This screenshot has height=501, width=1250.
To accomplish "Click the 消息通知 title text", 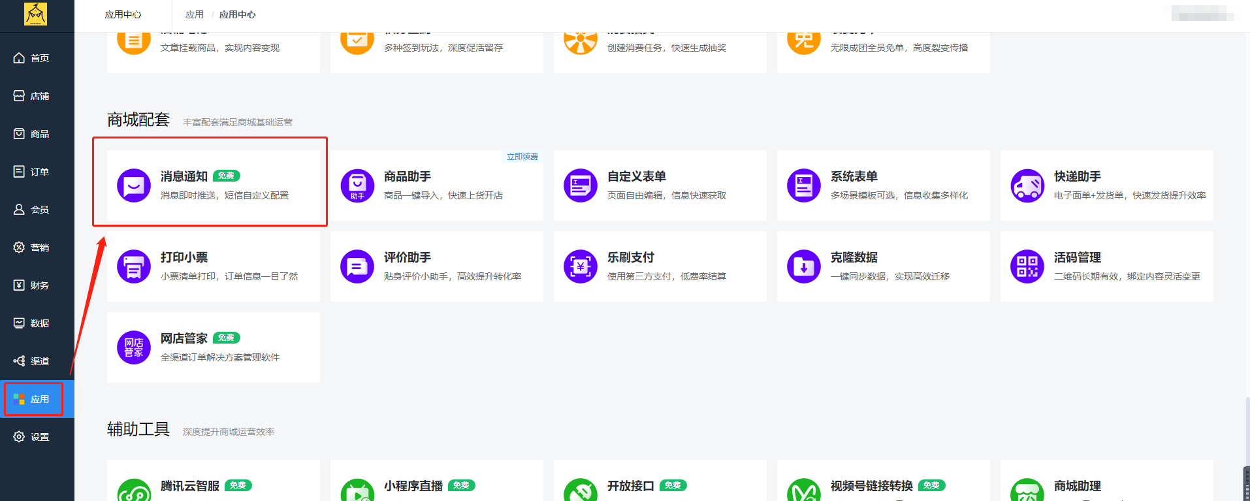I will (184, 176).
